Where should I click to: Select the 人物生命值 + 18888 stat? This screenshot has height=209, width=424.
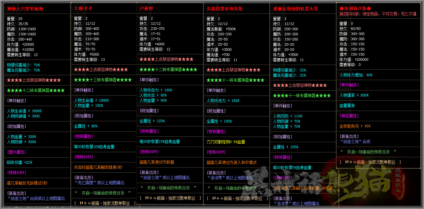point(91,100)
